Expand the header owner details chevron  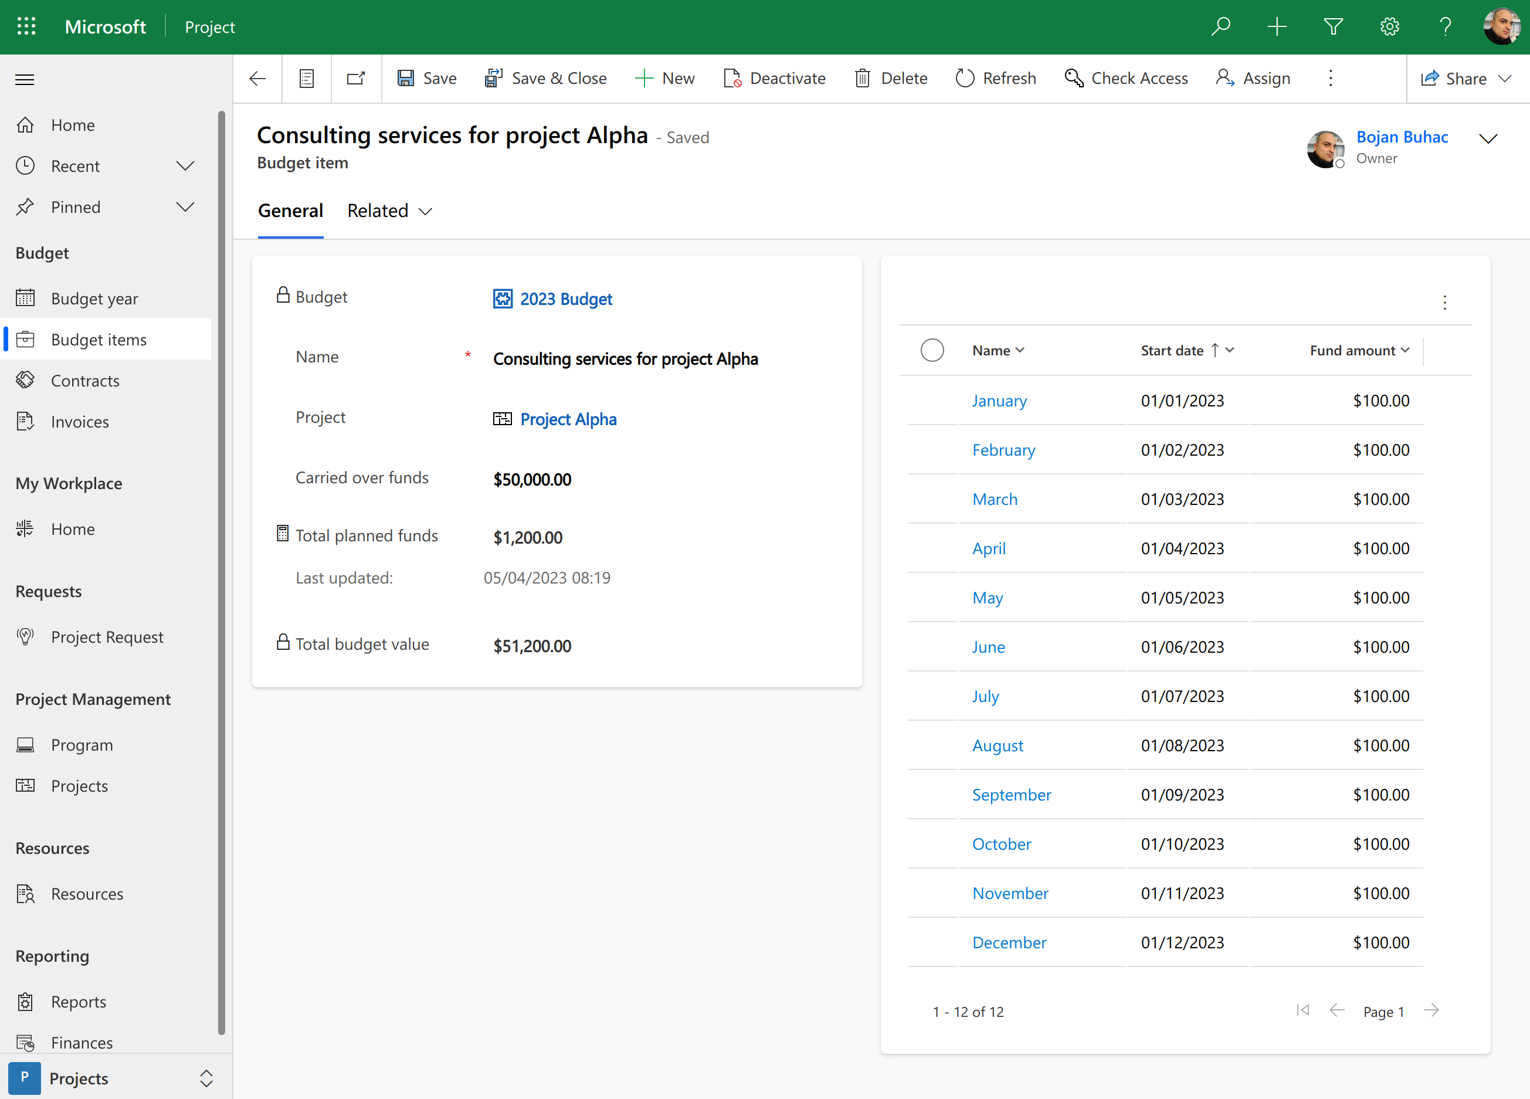(x=1488, y=139)
